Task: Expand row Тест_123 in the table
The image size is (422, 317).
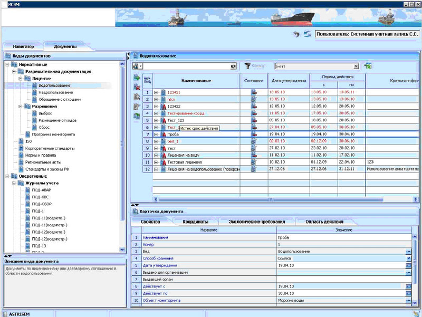Action: click(x=156, y=120)
